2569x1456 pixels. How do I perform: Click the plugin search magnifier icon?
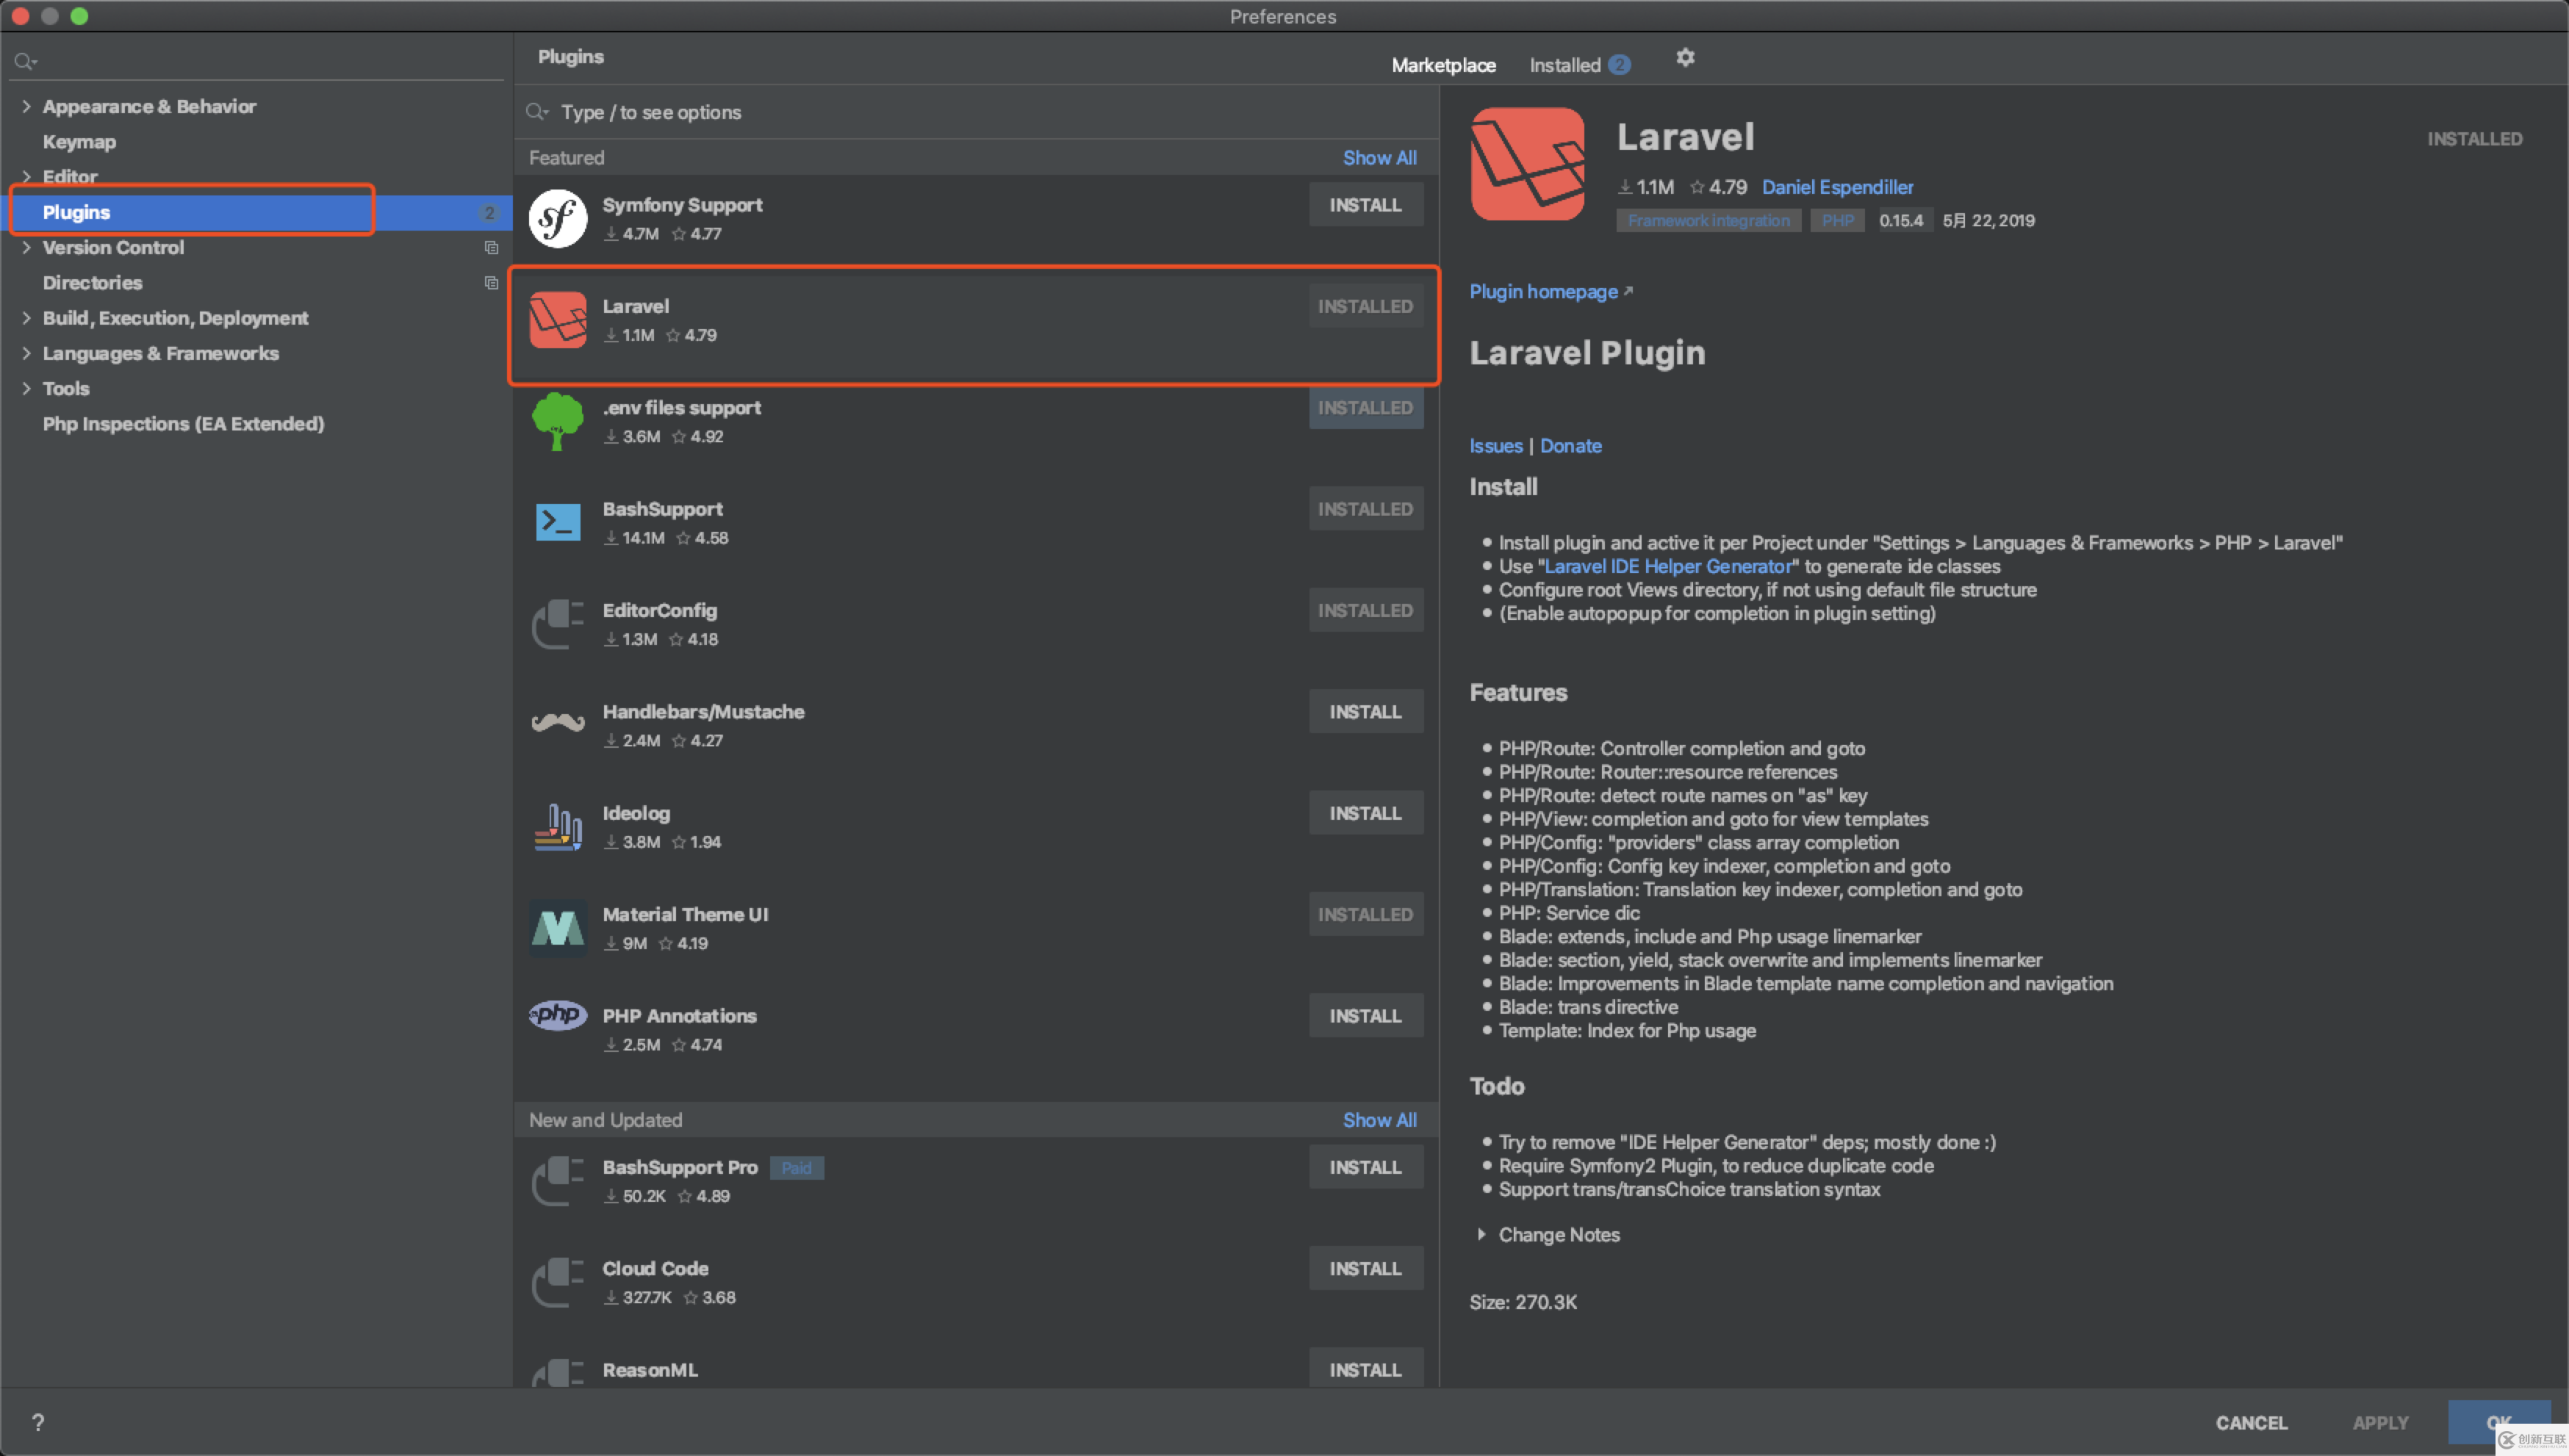tap(537, 112)
